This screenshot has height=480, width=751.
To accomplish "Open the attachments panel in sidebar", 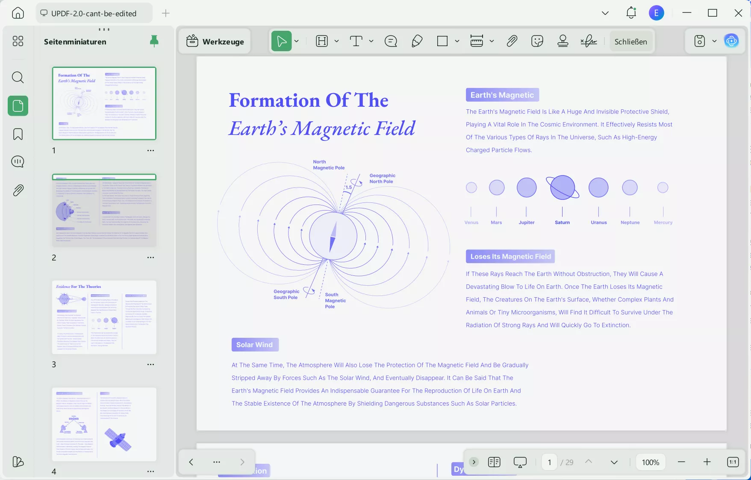I will pos(18,190).
